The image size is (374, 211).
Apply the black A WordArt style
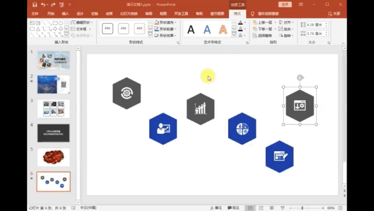pos(191,30)
